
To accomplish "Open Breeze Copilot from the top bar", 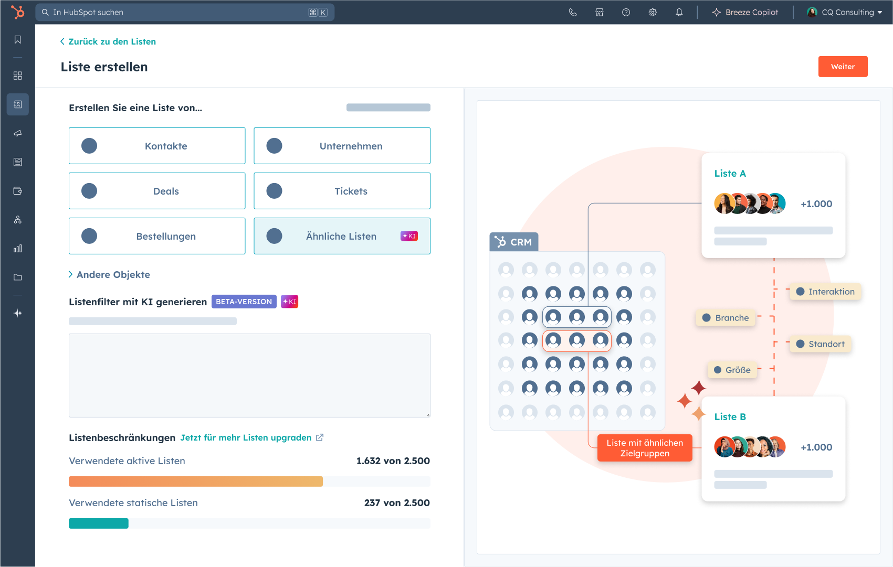I will point(745,13).
